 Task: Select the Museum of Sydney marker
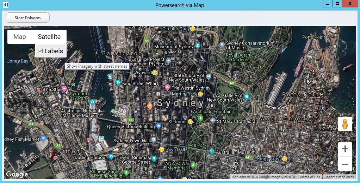(x=198, y=46)
